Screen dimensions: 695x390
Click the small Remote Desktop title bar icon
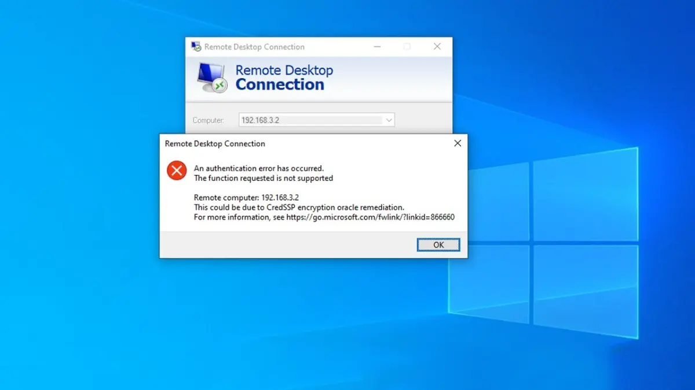click(196, 47)
